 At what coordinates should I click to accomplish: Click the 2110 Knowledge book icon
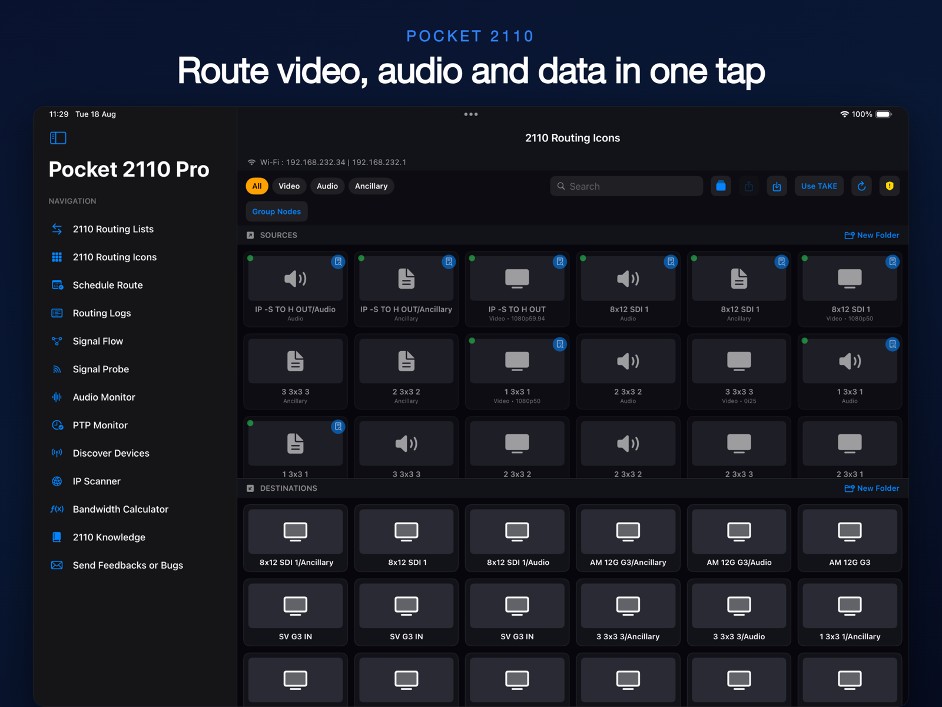coord(57,537)
